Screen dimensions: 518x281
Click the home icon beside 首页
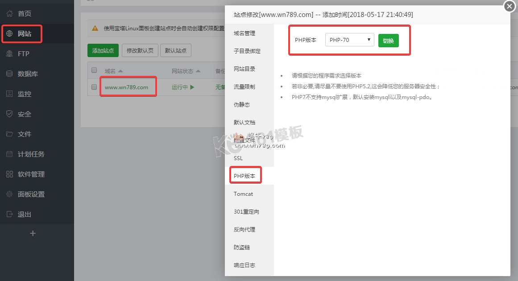coord(9,13)
